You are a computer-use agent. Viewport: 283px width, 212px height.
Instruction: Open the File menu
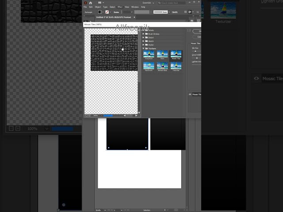click(85, 7)
